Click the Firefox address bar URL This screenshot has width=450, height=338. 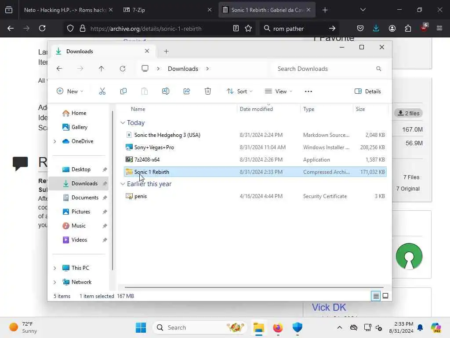[146, 29]
